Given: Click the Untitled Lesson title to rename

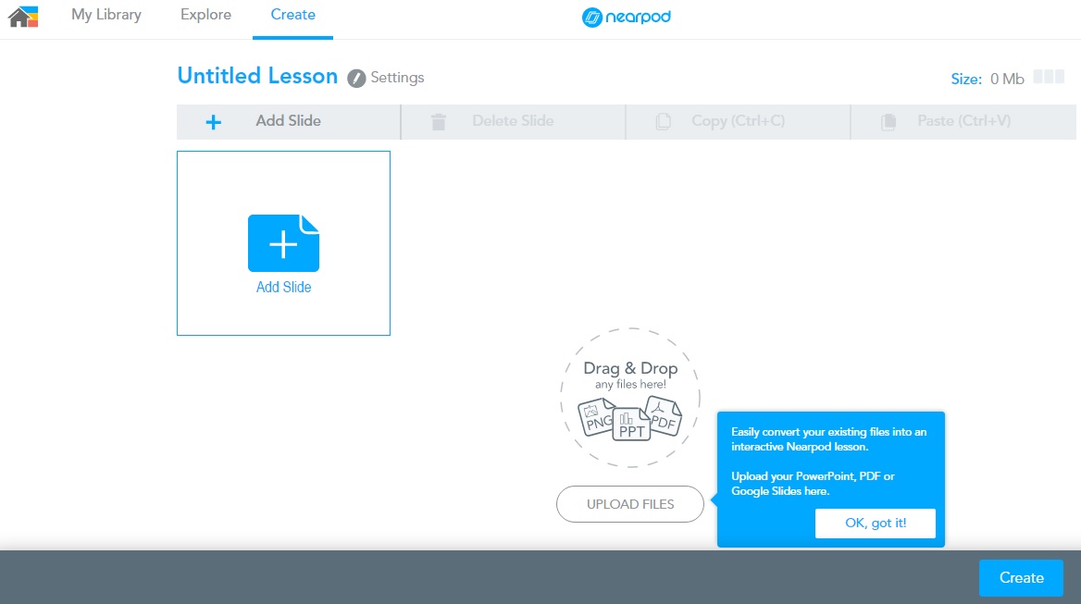Looking at the screenshot, I should click(257, 76).
